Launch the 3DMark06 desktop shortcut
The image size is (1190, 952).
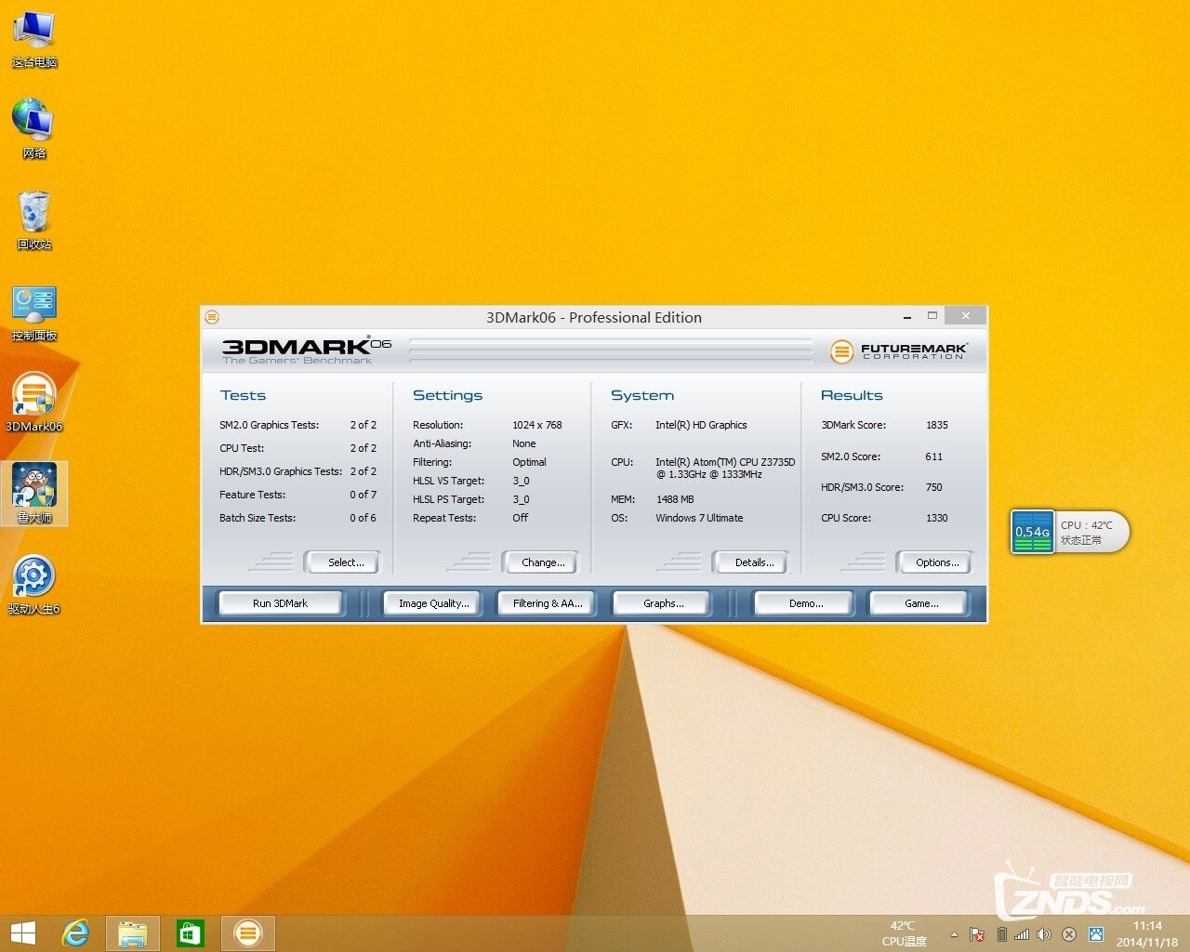(x=33, y=403)
